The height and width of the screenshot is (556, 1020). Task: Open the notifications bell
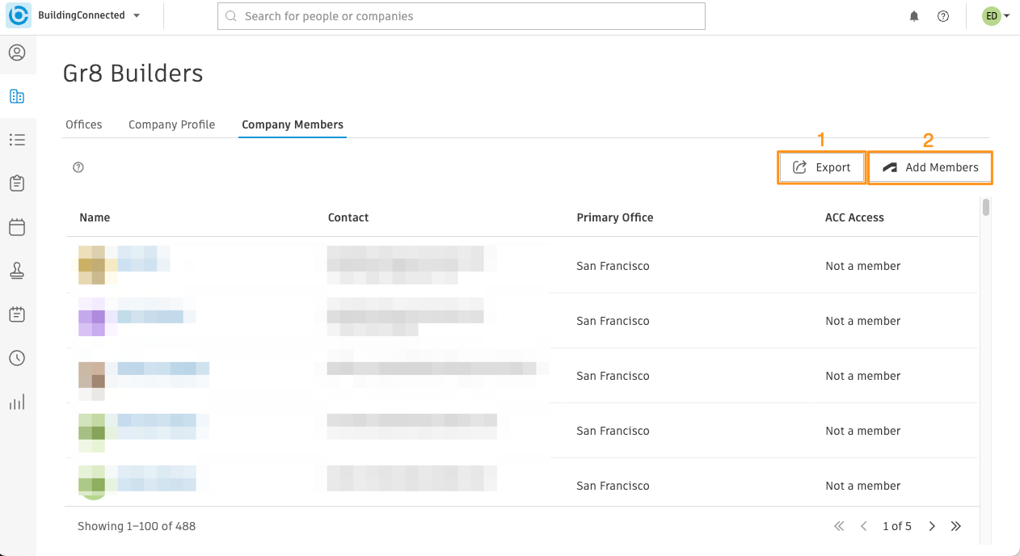[x=914, y=16]
